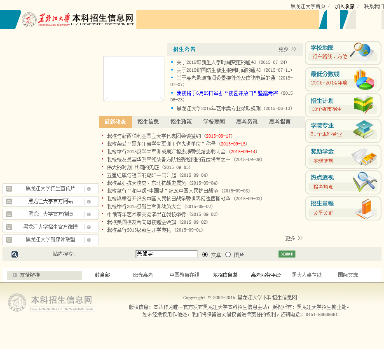Switch to the 高考指南 tab

coord(280,122)
